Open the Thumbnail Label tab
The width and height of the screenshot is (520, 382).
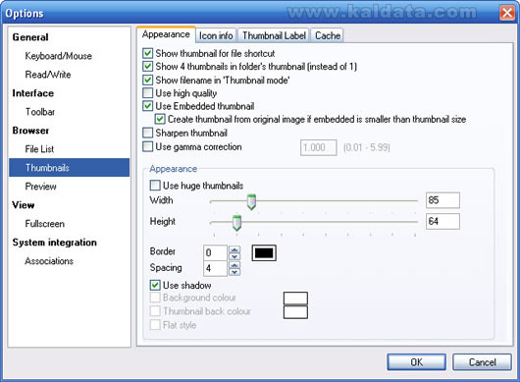(274, 35)
